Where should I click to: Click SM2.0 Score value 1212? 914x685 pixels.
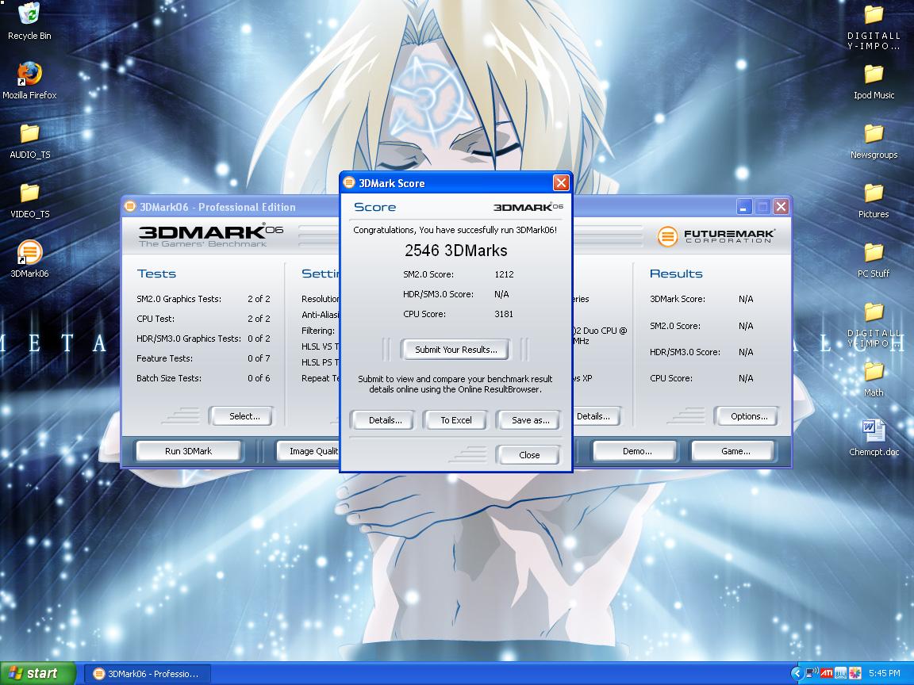coord(504,274)
